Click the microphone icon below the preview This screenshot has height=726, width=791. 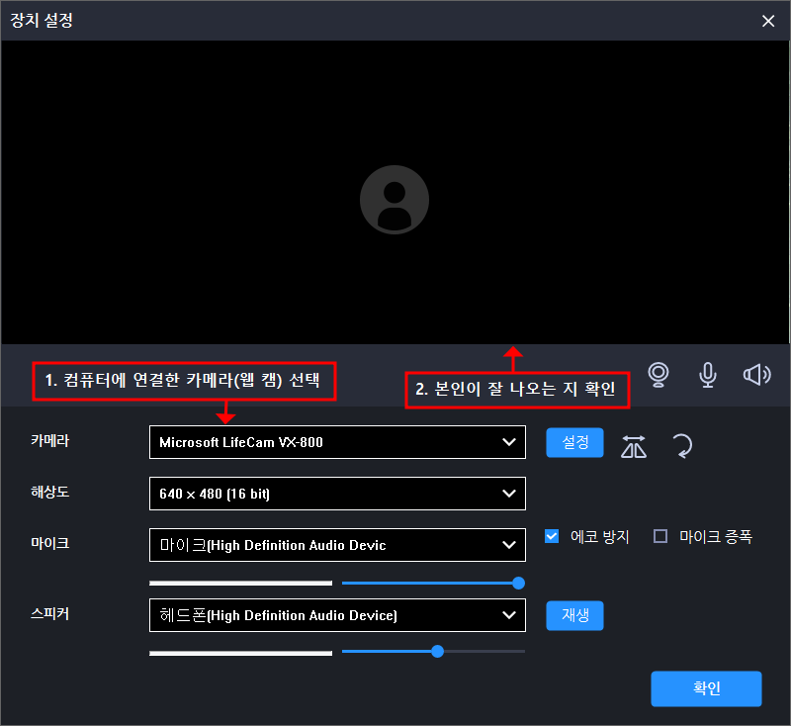click(x=708, y=375)
